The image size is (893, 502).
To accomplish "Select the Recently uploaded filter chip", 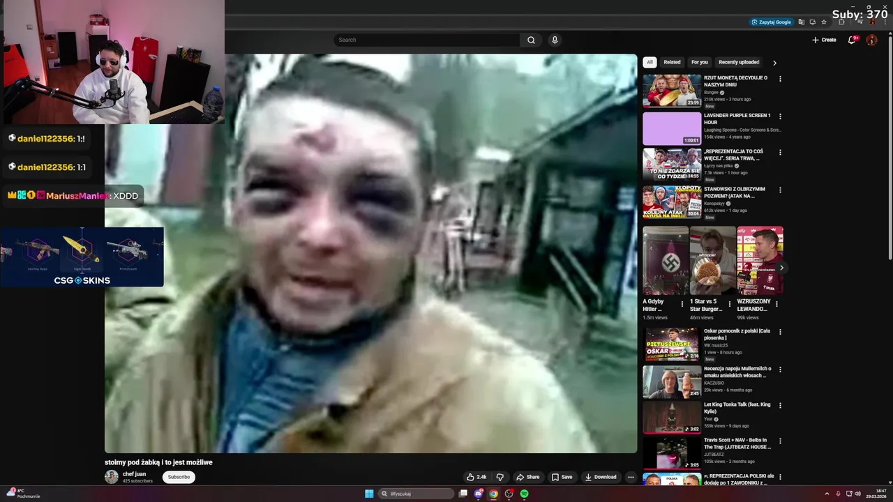I will [739, 62].
